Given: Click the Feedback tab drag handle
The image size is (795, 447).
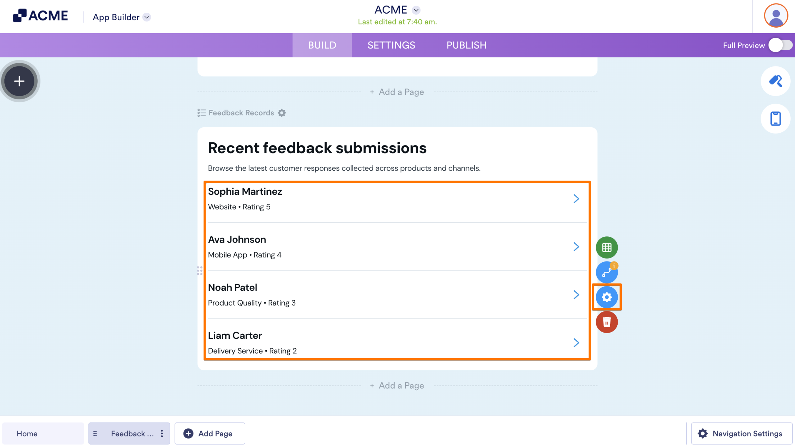Looking at the screenshot, I should pyautogui.click(x=95, y=433).
